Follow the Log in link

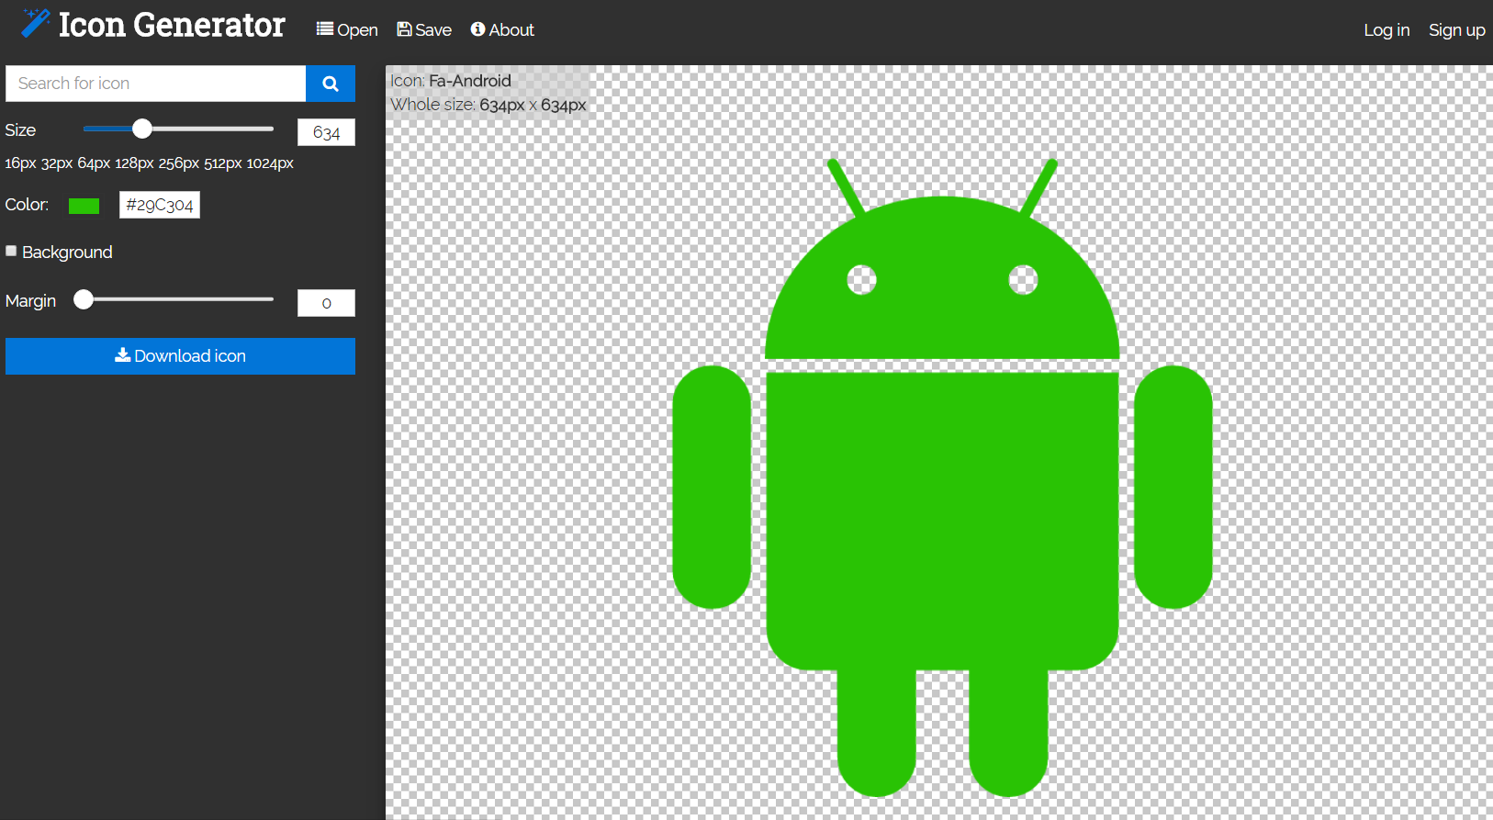click(1386, 29)
